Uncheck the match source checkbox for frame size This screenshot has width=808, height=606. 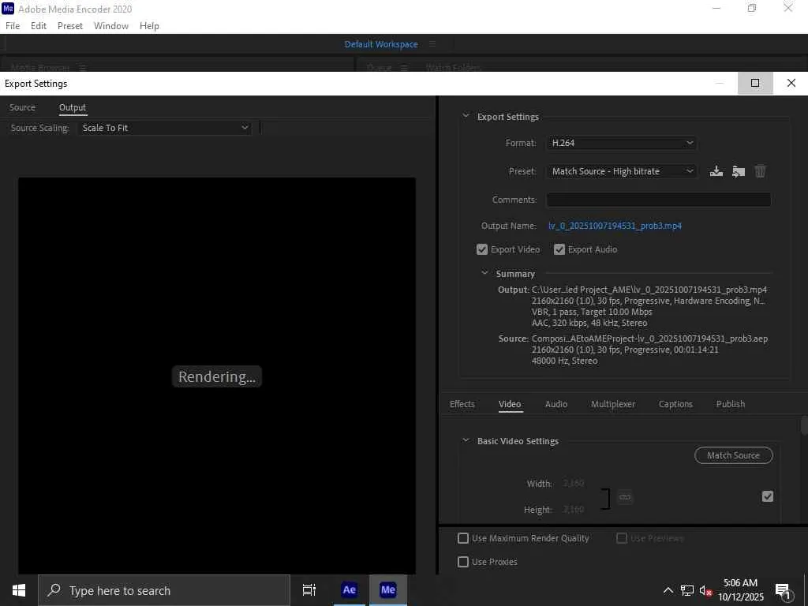click(767, 496)
